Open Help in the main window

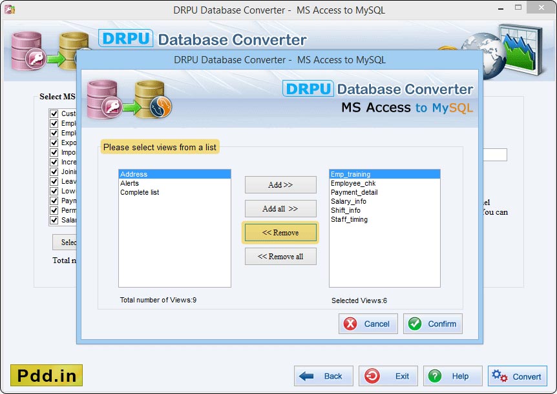[x=453, y=376]
